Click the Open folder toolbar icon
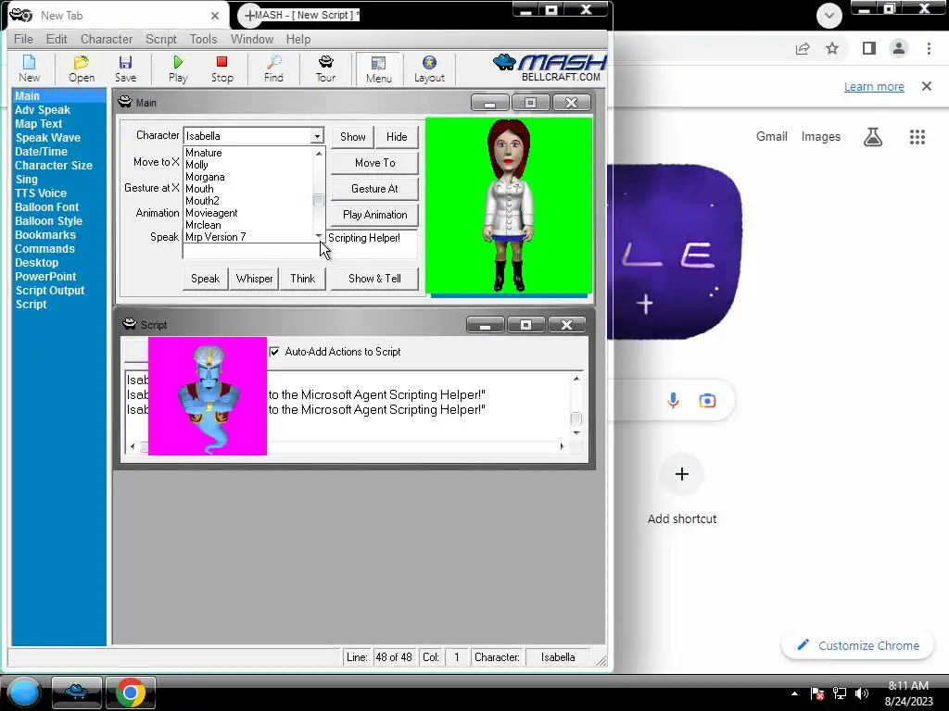The width and height of the screenshot is (949, 711). coord(82,69)
